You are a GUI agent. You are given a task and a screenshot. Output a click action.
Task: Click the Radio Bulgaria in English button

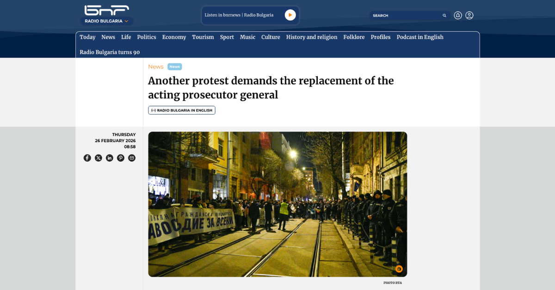tap(182, 110)
